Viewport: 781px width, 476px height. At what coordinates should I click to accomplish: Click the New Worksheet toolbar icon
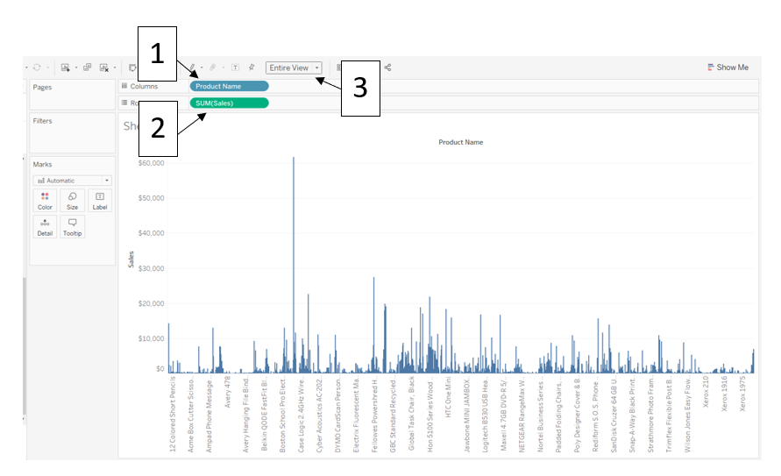pos(65,67)
